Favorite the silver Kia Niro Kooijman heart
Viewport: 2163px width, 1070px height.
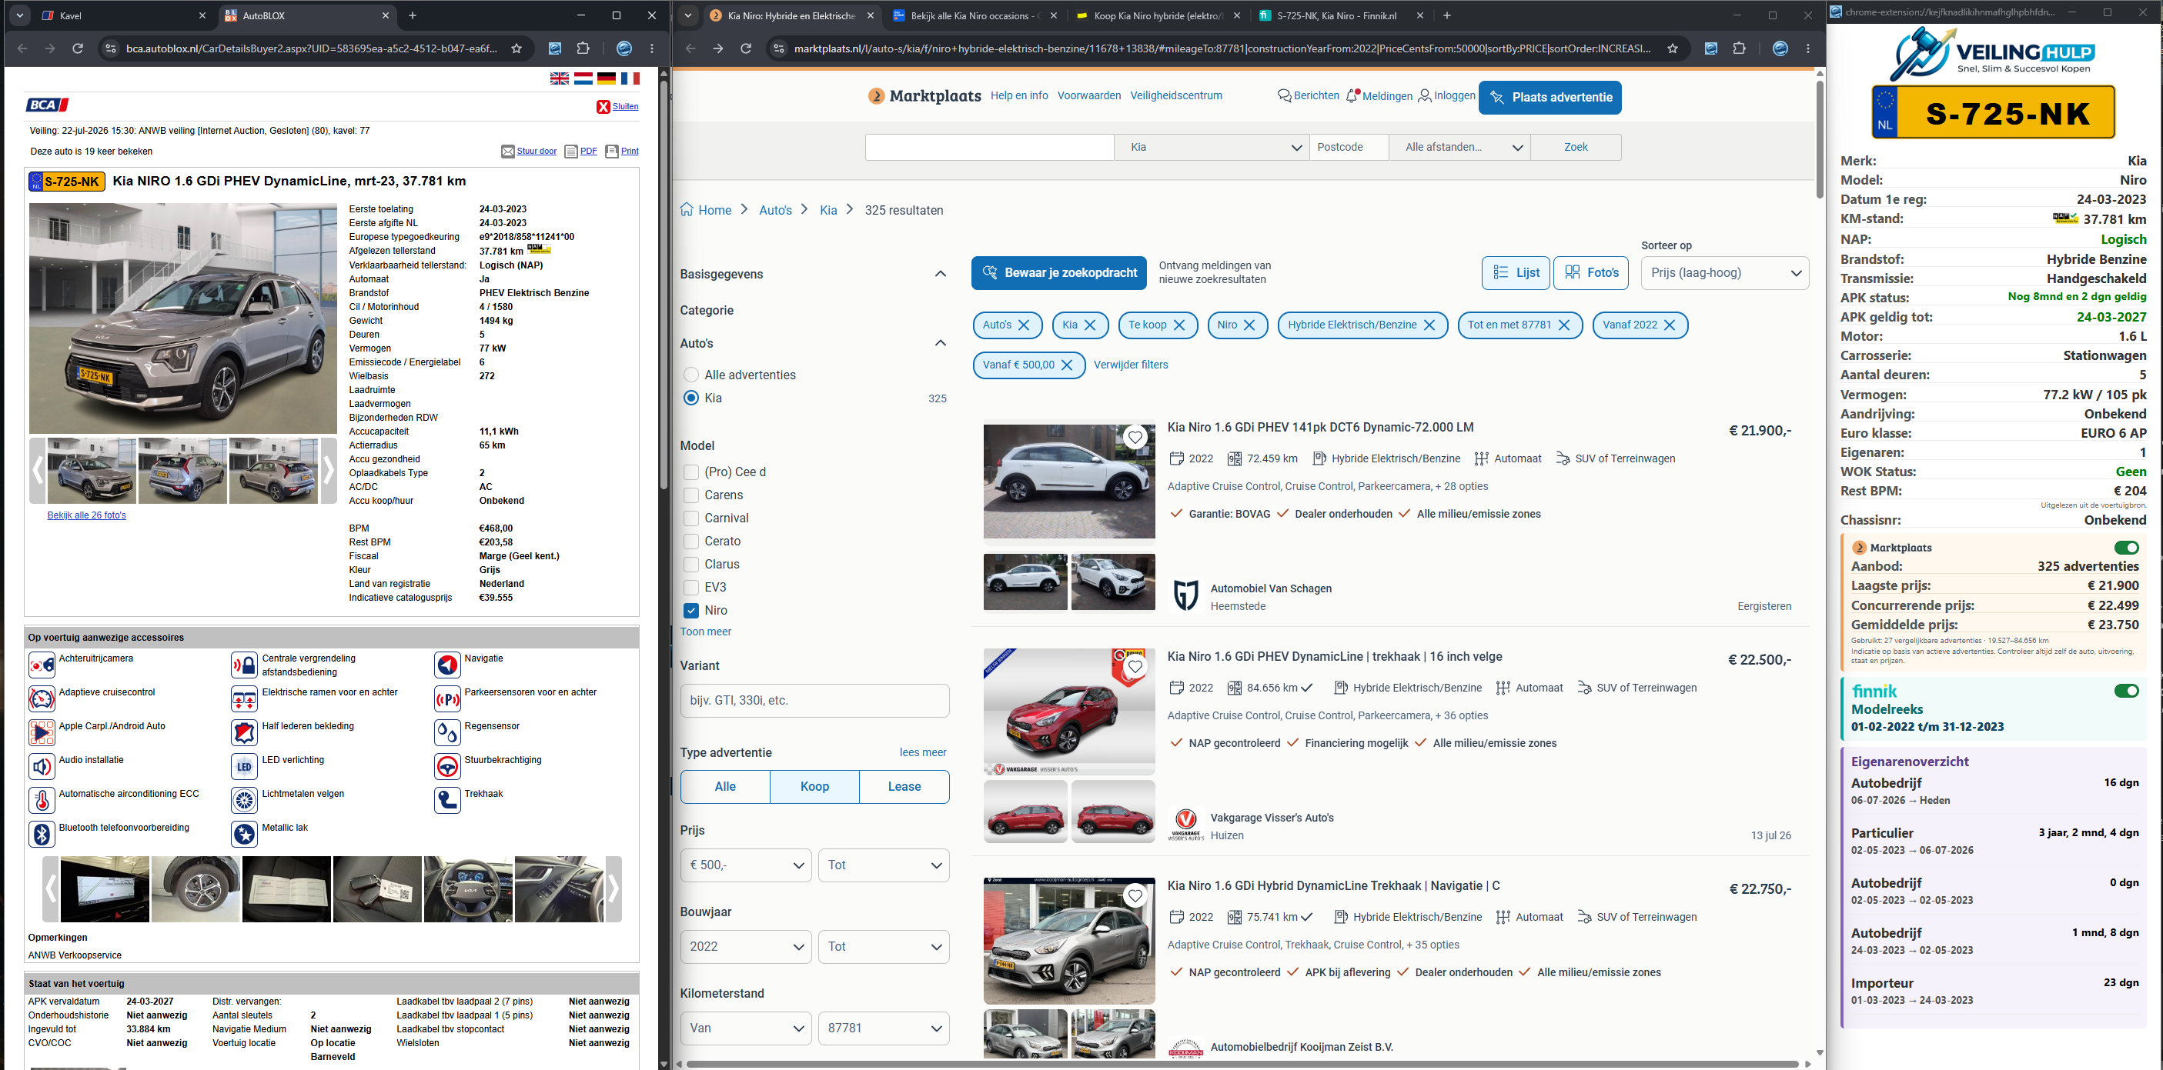[x=1135, y=895]
